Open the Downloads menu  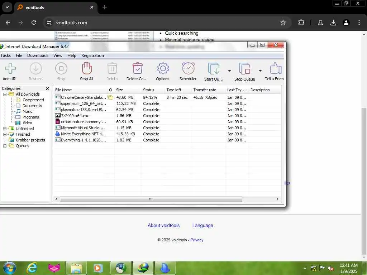click(x=38, y=56)
